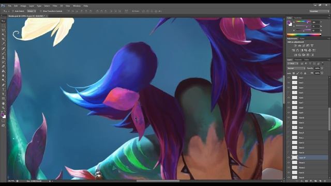Add a Channel Mixer adjustment layer

click(310, 51)
